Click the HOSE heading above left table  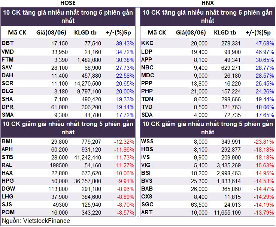pyautogui.click(x=68, y=3)
